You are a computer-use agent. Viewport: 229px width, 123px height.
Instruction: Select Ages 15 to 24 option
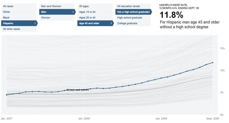(95, 12)
